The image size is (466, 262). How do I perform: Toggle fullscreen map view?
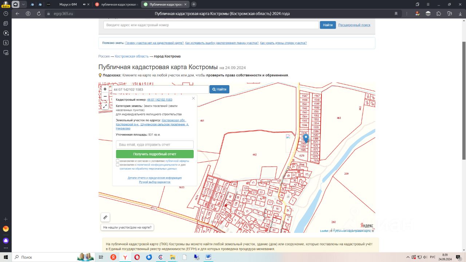tap(105, 106)
